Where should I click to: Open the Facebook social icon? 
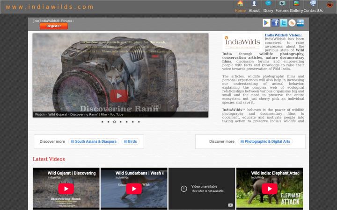(x=275, y=23)
